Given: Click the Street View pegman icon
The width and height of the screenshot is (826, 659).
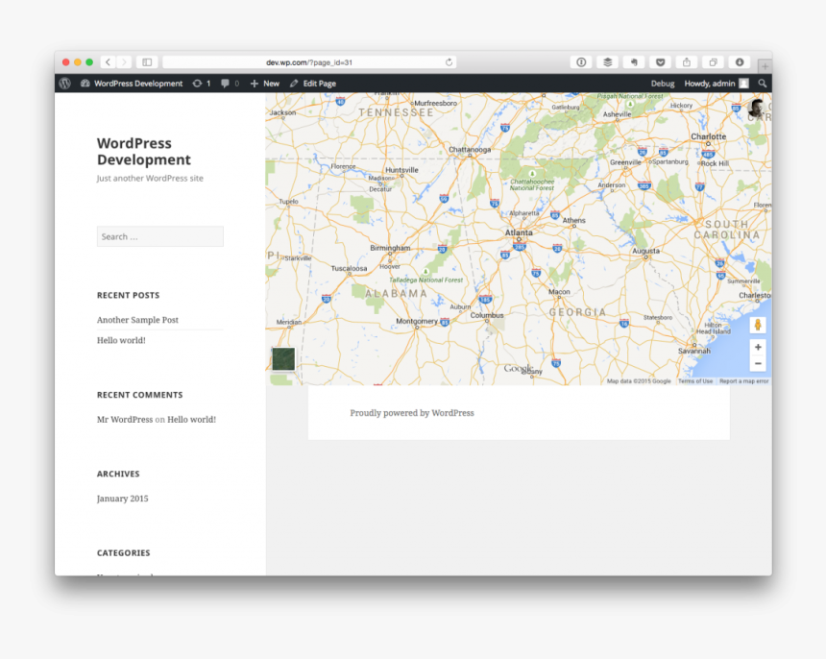Looking at the screenshot, I should click(758, 325).
